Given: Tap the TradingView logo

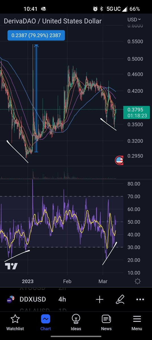Looking at the screenshot, I should coord(11,266).
